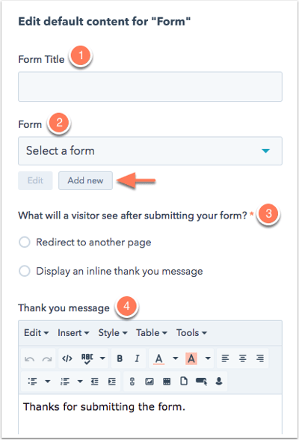Click the undo arrow icon

coord(29,359)
